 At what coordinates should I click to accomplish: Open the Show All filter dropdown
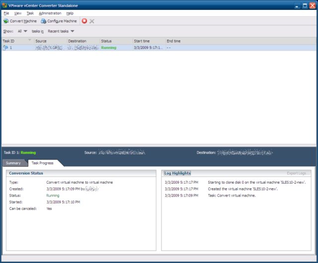coord(22,31)
